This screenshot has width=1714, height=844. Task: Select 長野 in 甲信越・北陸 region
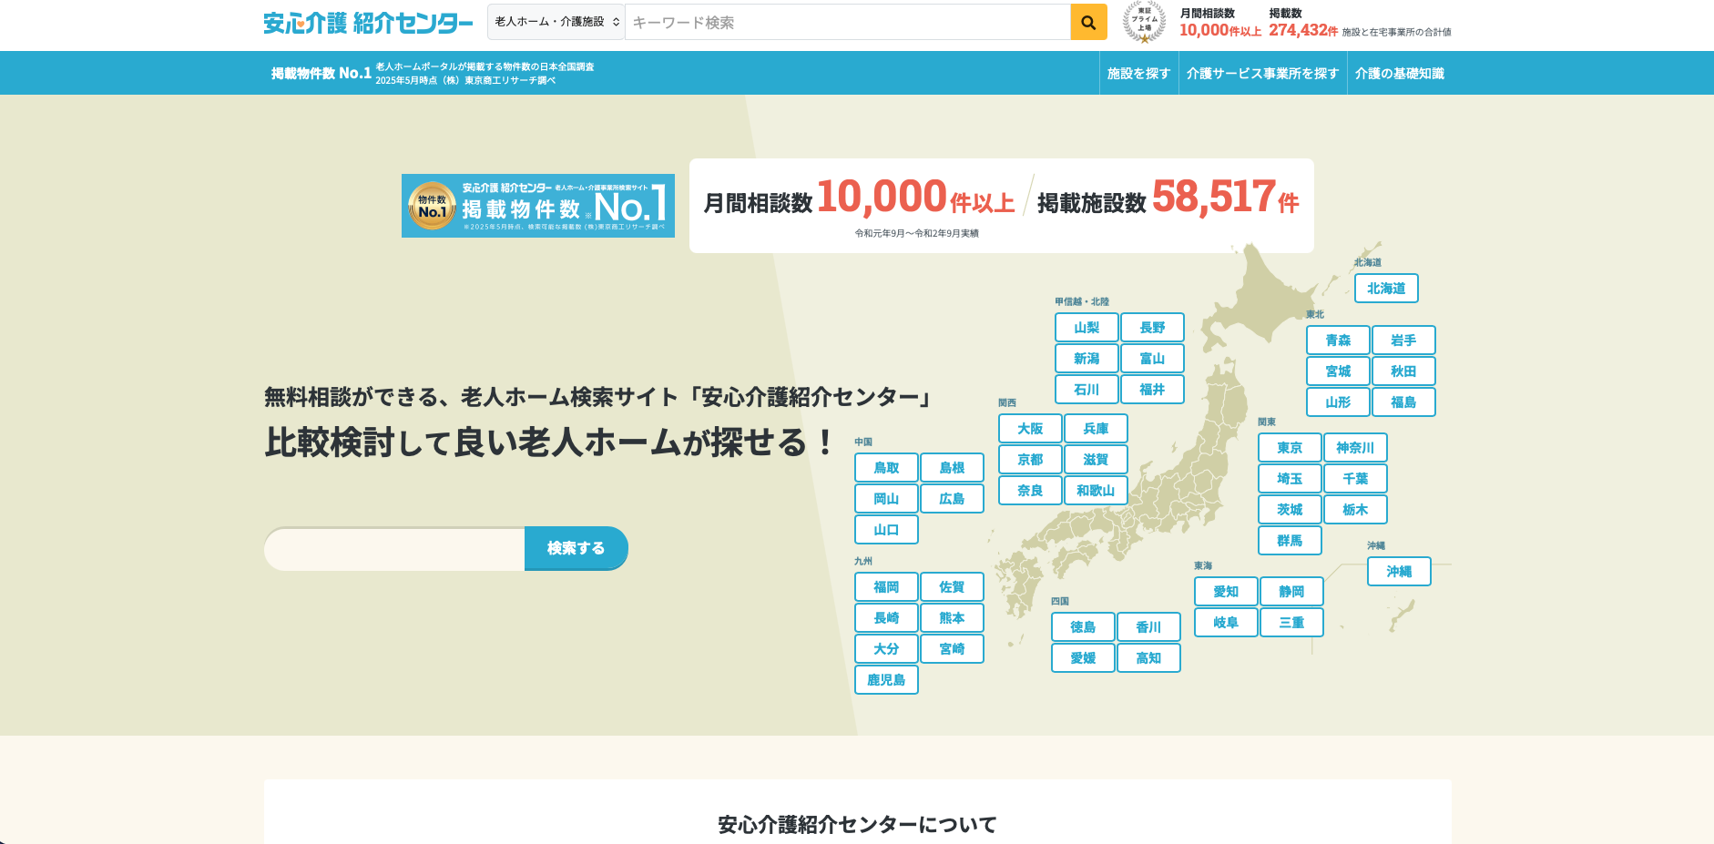pyautogui.click(x=1152, y=328)
